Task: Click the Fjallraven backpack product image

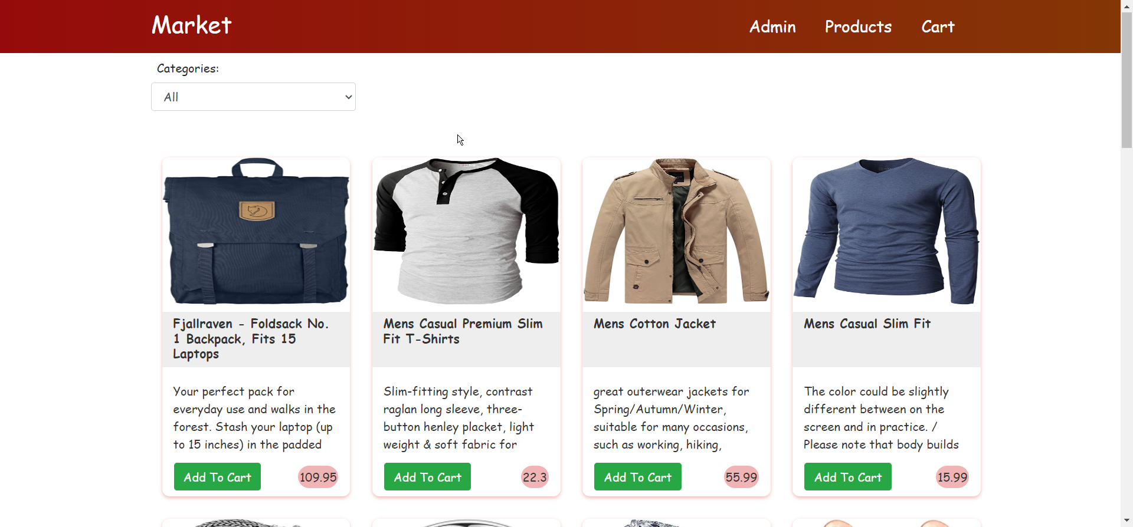Action: pyautogui.click(x=256, y=232)
